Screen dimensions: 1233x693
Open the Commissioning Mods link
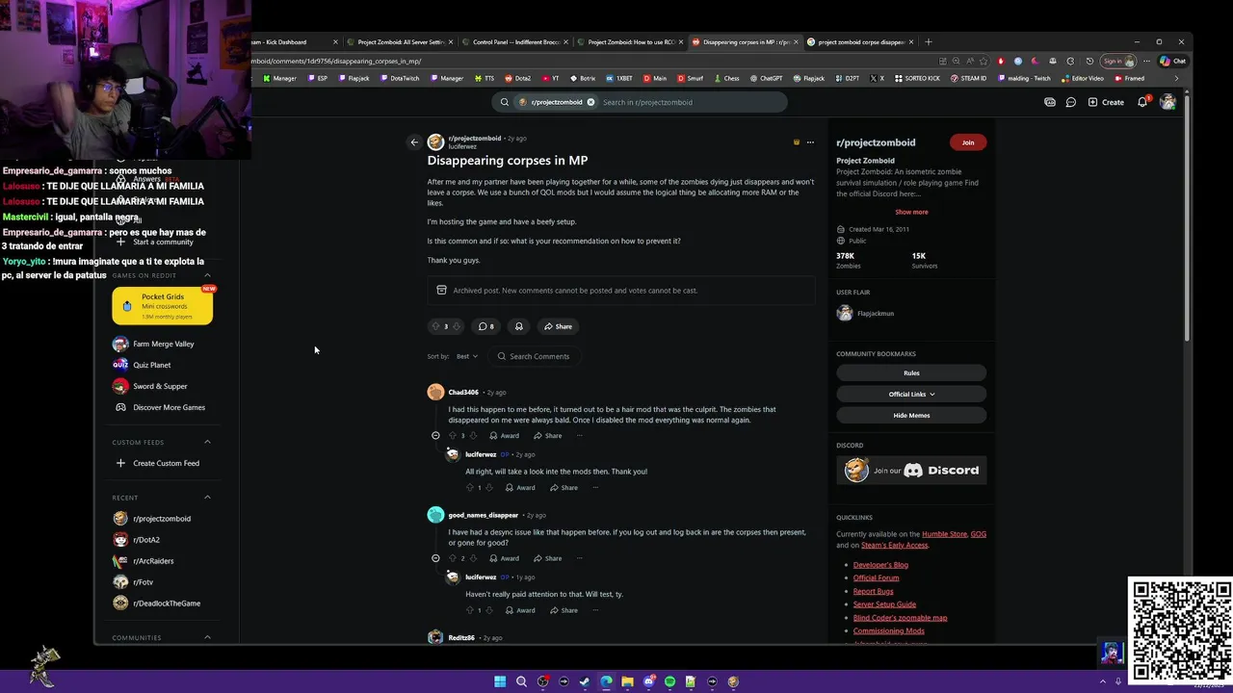(x=888, y=631)
